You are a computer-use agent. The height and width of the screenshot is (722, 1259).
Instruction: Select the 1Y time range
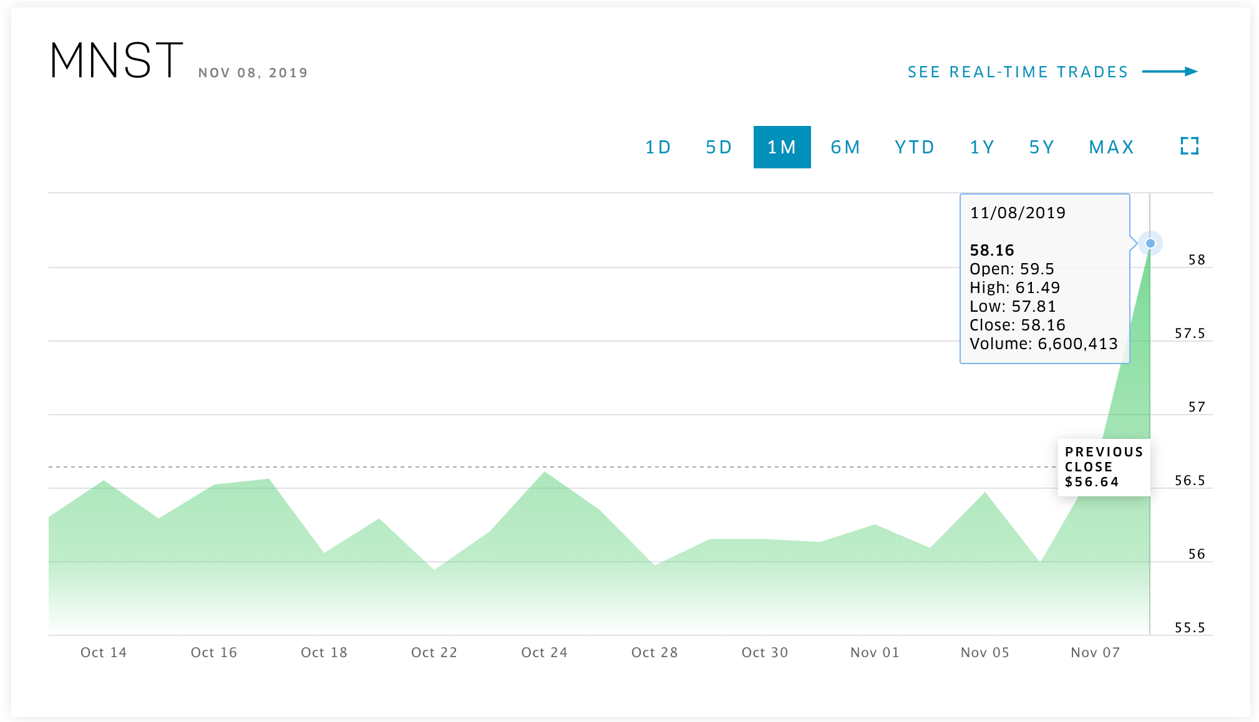coord(982,147)
